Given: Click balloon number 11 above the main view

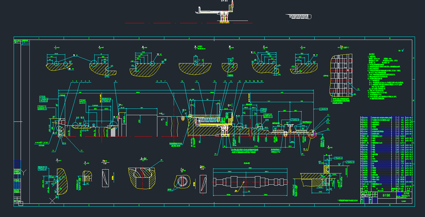Looking at the screenshot, I should click(x=196, y=81).
